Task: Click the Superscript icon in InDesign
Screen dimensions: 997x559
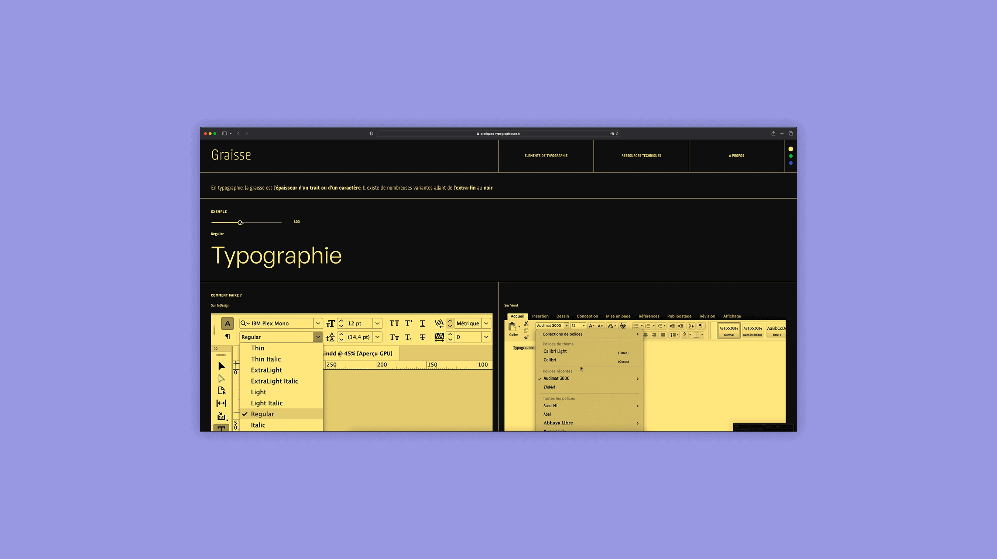Action: (409, 323)
